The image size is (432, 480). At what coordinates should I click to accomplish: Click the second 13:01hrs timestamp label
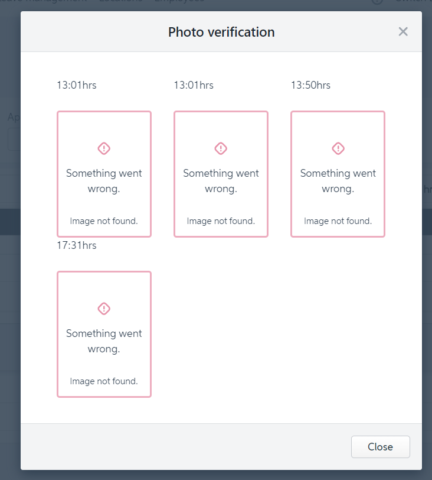[x=194, y=85]
